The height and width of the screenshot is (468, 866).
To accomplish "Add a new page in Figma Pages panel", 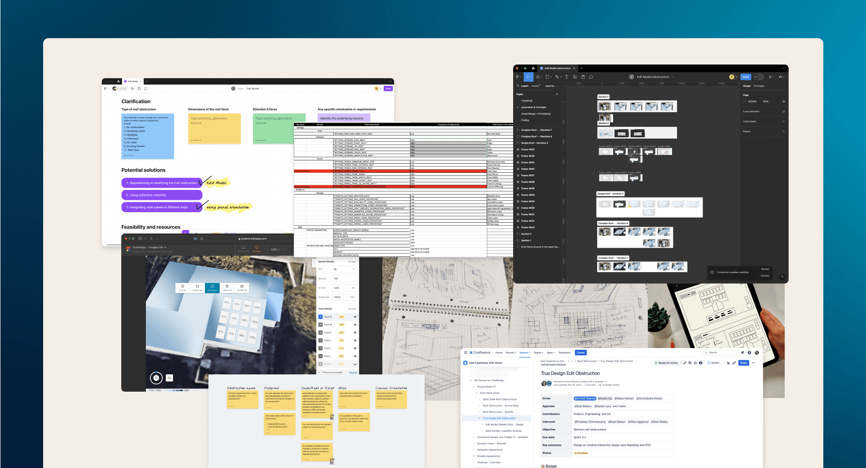I will (557, 94).
